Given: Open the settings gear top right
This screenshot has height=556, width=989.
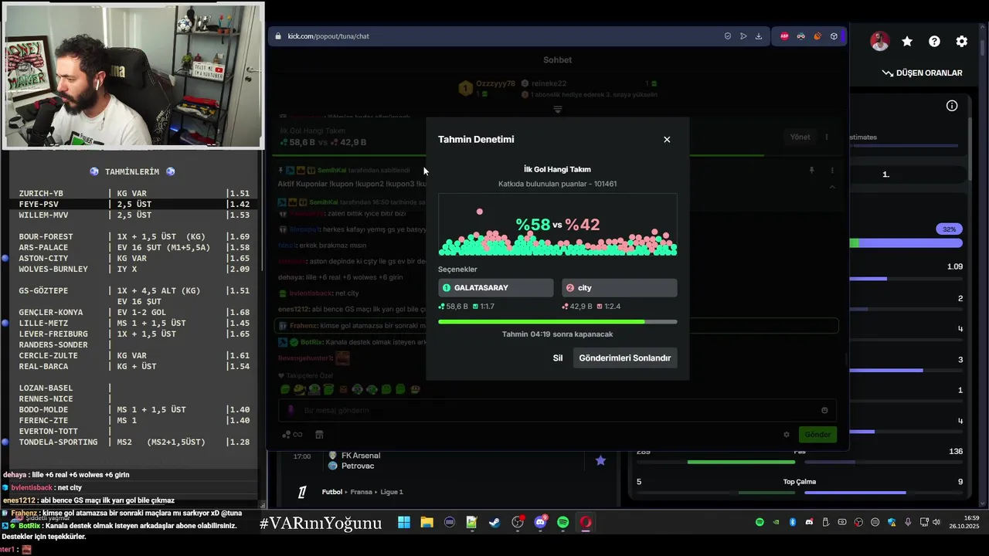Looking at the screenshot, I should click(962, 42).
